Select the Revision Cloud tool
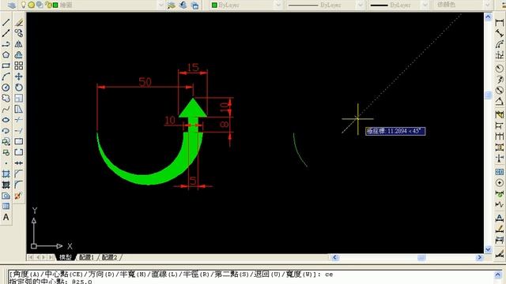This screenshot has height=284, width=506. tap(6, 98)
